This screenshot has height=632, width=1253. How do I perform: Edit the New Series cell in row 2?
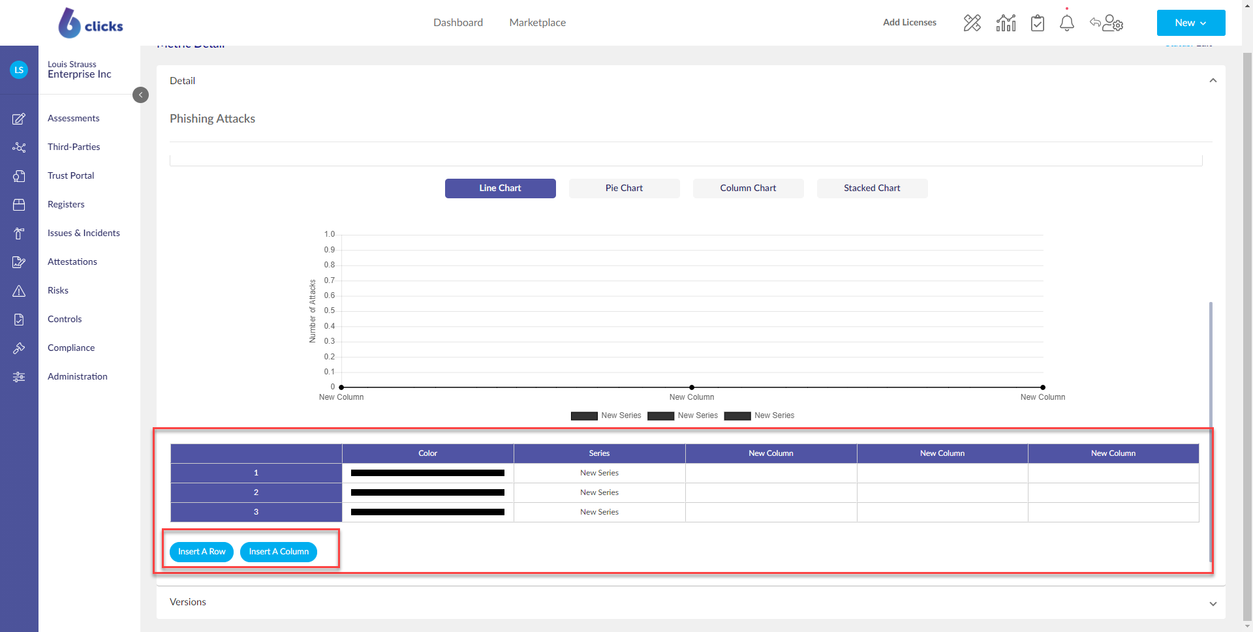pos(599,492)
